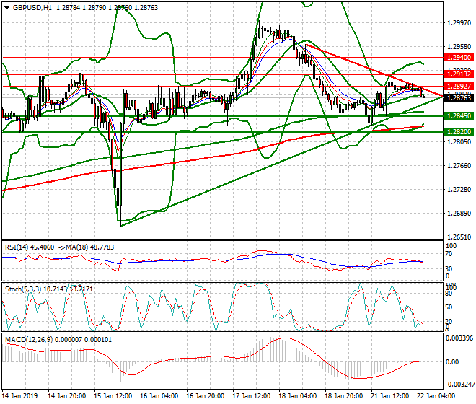
Task: Click the 14 Jan 20:00 time label
Action: (x=67, y=396)
